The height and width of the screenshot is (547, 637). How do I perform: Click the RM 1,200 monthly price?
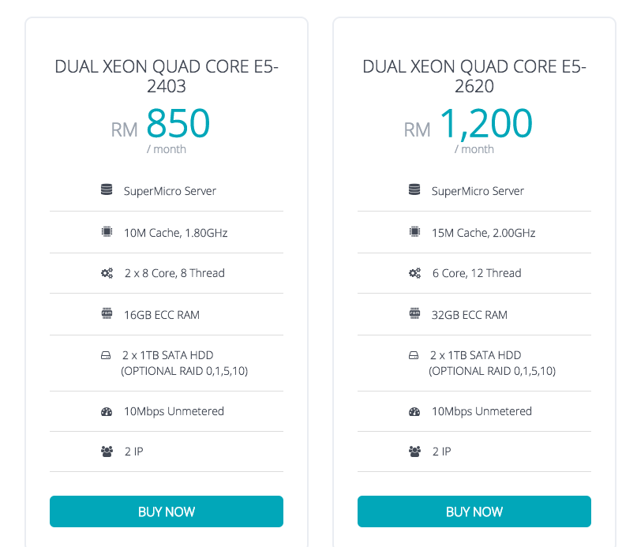point(468,129)
